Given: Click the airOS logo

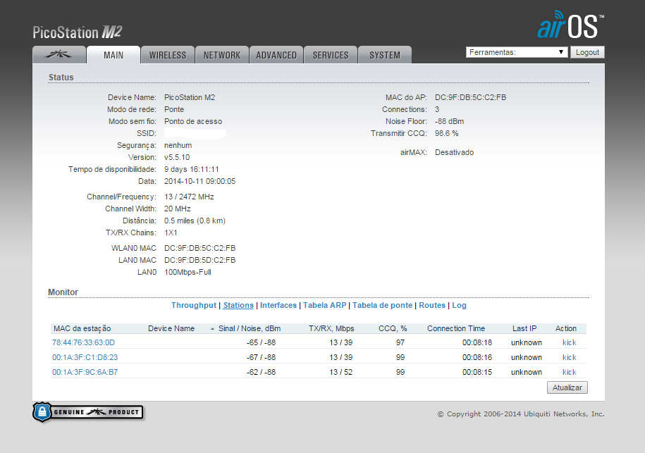Looking at the screenshot, I should (570, 25).
